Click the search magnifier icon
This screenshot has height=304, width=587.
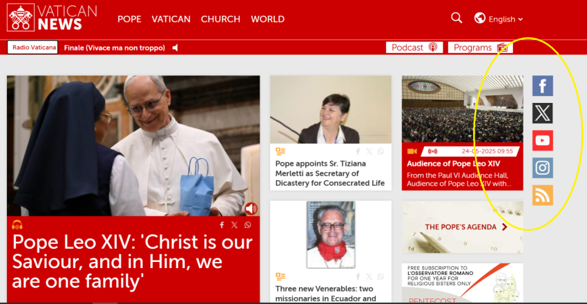(456, 17)
